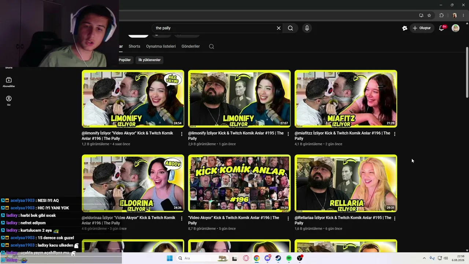Open options for the Limonify #196 video
469x264 pixels.
tap(182, 134)
